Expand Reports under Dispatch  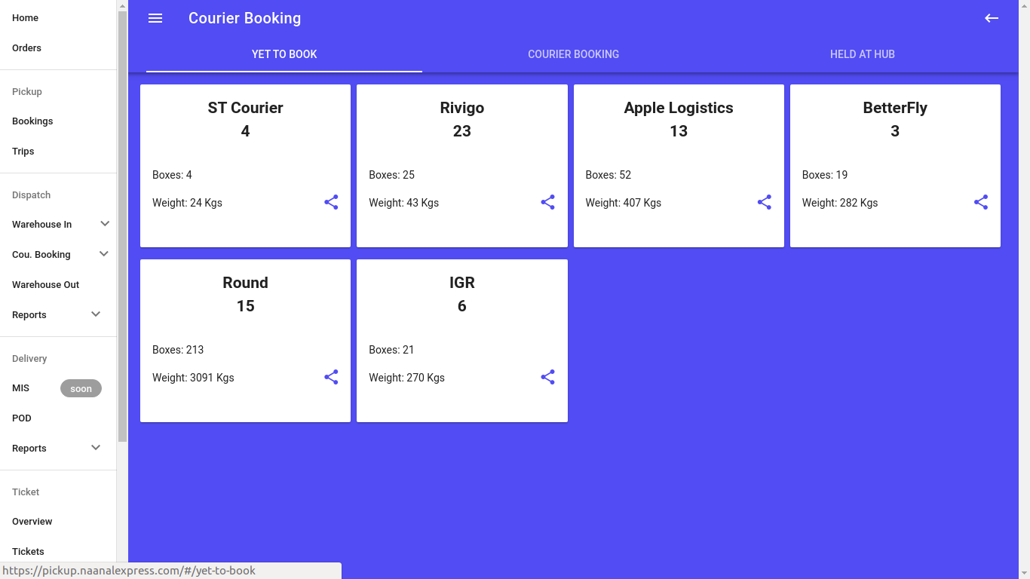point(96,314)
